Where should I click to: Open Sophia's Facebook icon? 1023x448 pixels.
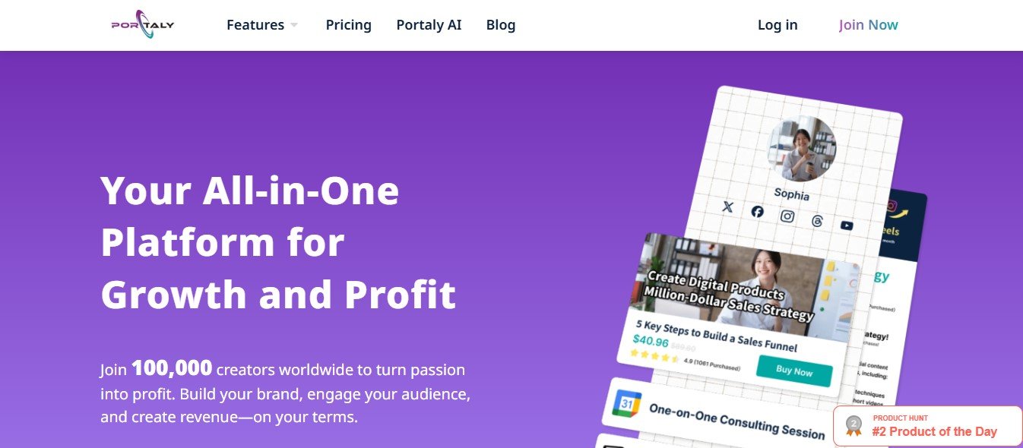click(x=757, y=212)
